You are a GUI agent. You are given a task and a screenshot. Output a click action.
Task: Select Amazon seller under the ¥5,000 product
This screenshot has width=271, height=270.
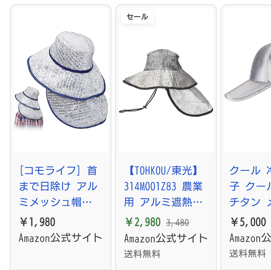250,238
